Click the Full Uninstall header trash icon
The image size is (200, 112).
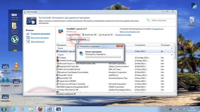31,21
